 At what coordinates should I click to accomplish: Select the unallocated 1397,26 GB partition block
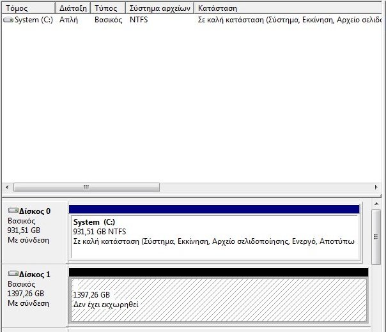(219, 300)
